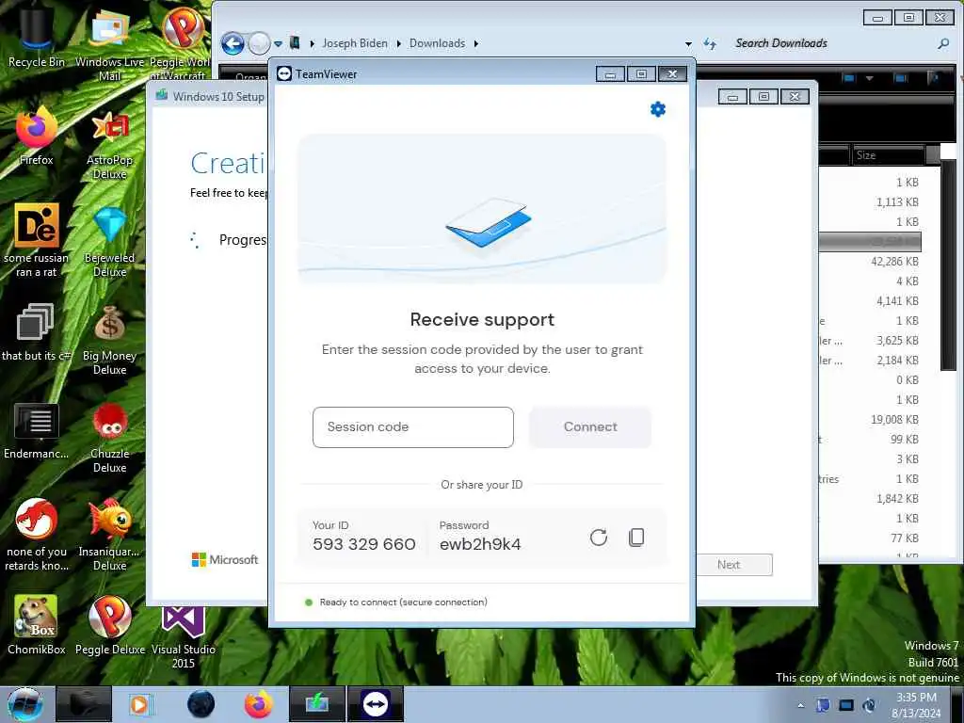The width and height of the screenshot is (964, 723).
Task: Click the taskbar clock showing 3:35 PM
Action: coord(916,705)
